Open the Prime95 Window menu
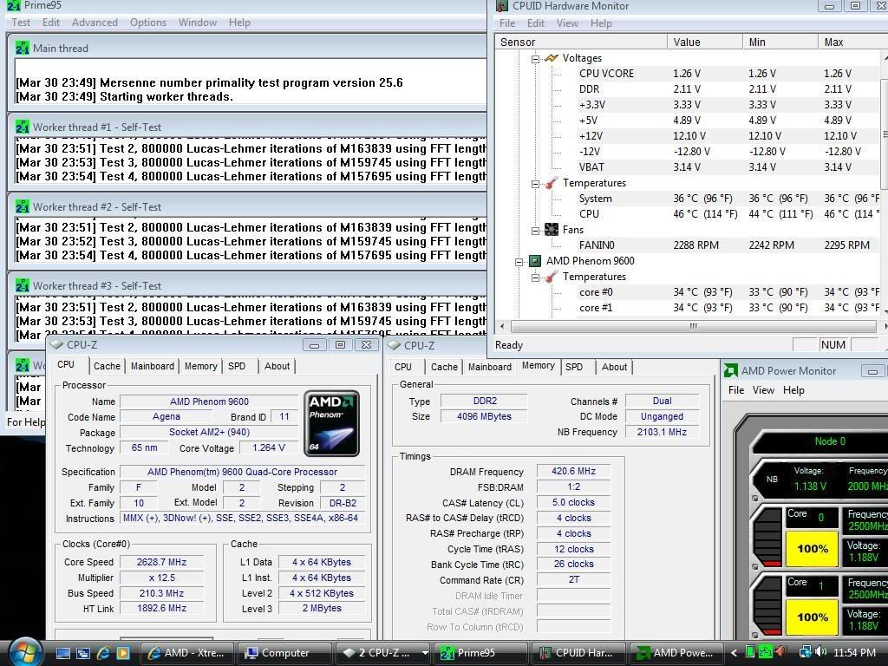Viewport: 888px width, 666px height. (198, 23)
